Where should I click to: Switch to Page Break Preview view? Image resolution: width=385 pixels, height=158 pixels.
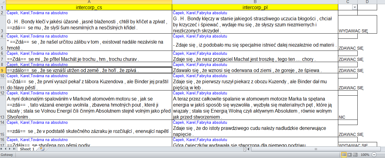coord(355,155)
